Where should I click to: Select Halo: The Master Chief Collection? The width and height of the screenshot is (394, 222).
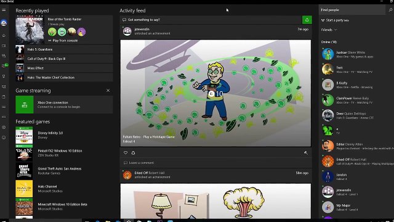pos(64,78)
